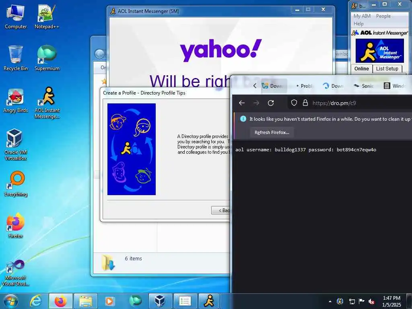This screenshot has height=309, width=412.
Task: Reload the Firefox page
Action: [x=271, y=103]
